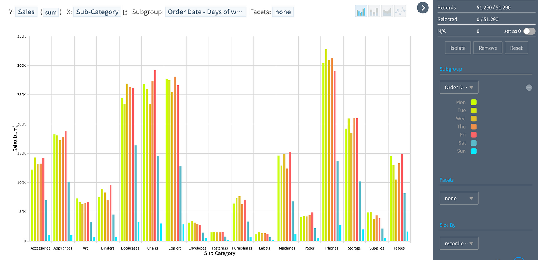Image resolution: width=538 pixels, height=260 pixels.
Task: Switch to stacked bar chart view
Action: click(374, 11)
